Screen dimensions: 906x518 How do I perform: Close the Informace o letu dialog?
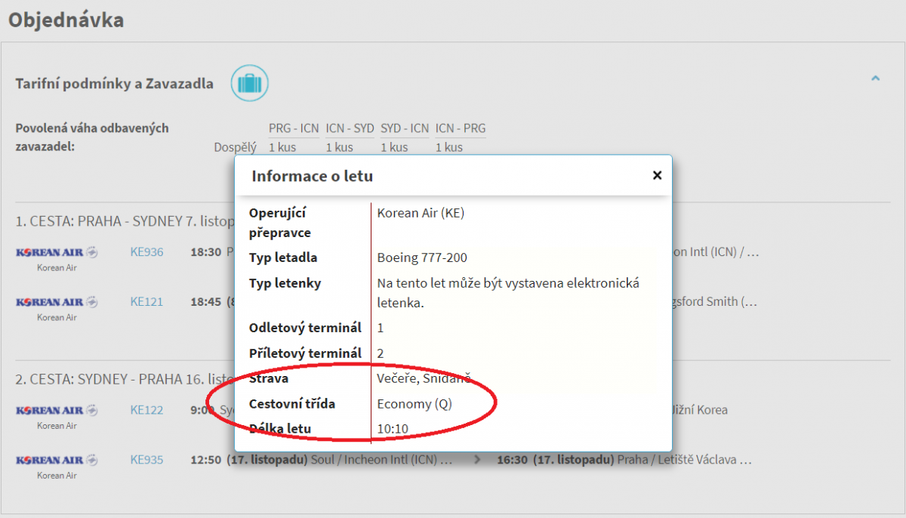click(x=657, y=175)
